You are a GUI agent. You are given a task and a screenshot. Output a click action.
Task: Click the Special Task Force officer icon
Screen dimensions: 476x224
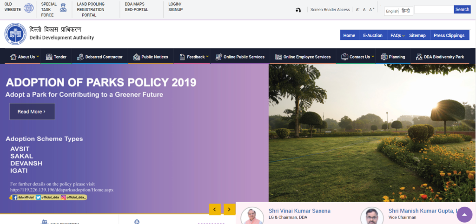[x=63, y=8]
